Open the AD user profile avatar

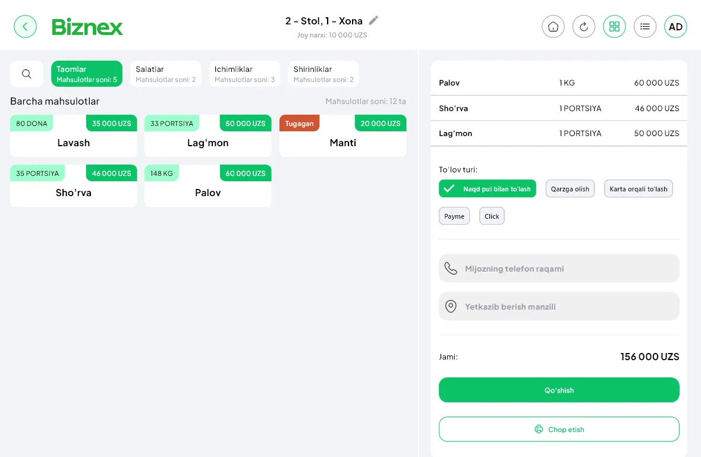coord(675,27)
